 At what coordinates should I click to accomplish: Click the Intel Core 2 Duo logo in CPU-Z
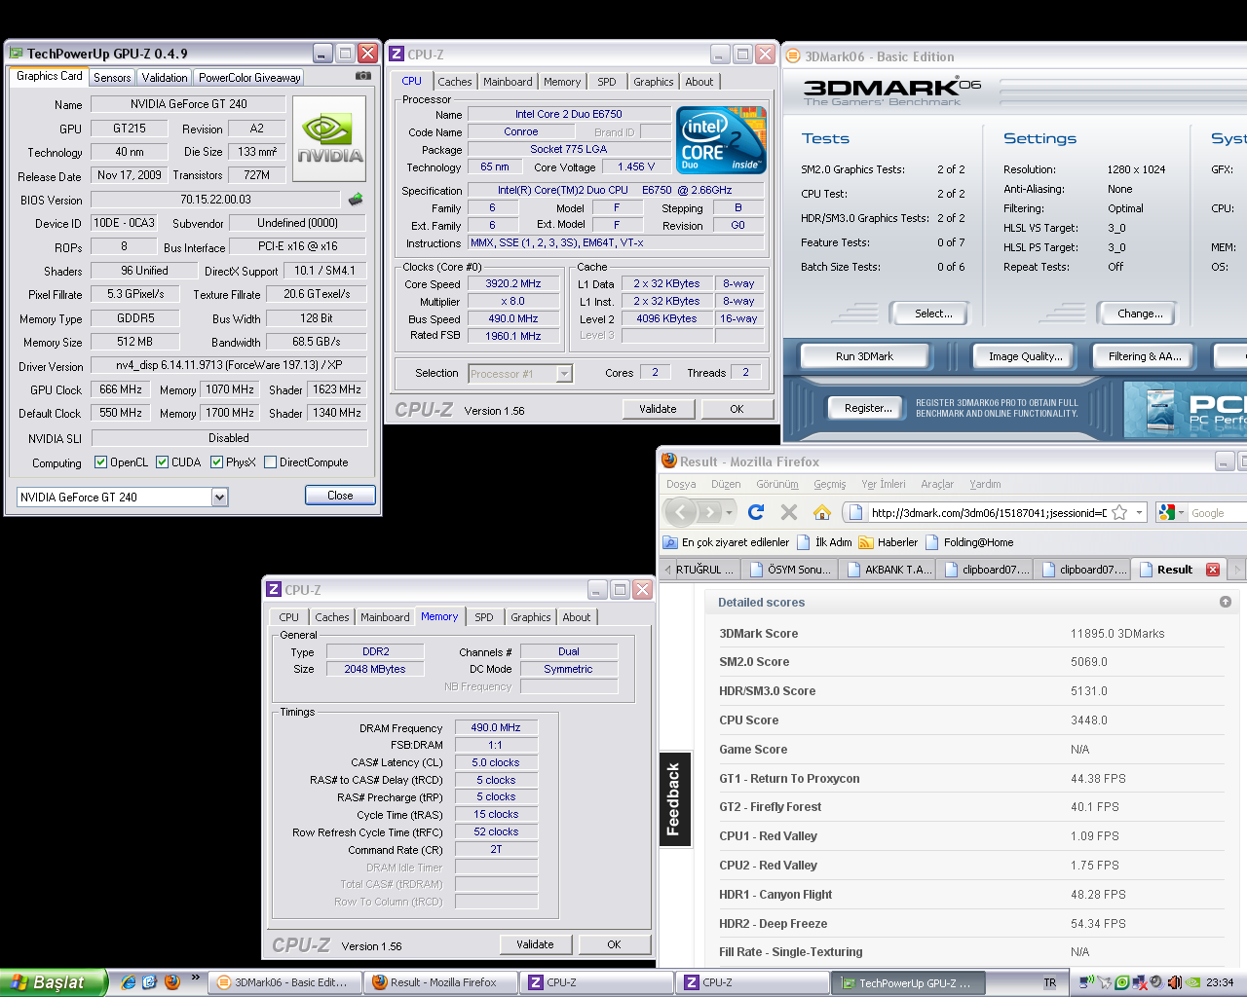pyautogui.click(x=721, y=140)
